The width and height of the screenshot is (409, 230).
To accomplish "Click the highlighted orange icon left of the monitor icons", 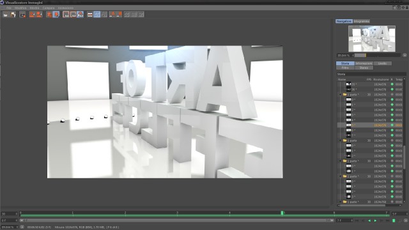I will pos(56,15).
